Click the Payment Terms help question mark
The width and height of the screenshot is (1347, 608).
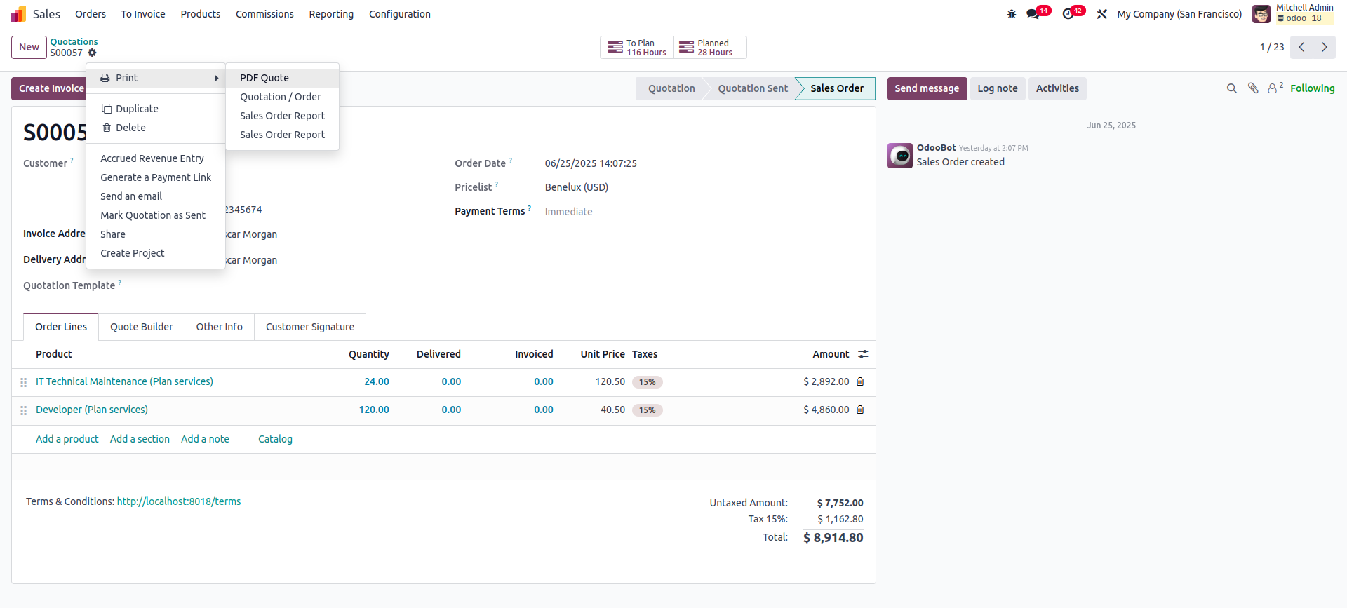pyautogui.click(x=530, y=208)
